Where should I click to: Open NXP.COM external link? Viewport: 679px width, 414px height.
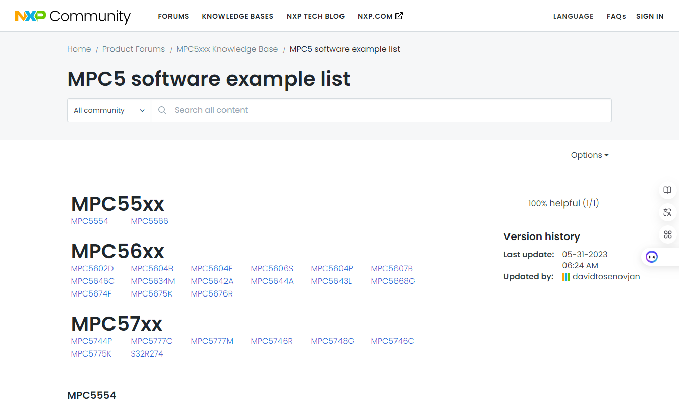click(380, 16)
